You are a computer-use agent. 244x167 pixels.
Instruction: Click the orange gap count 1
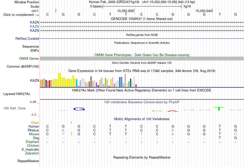point(71,123)
